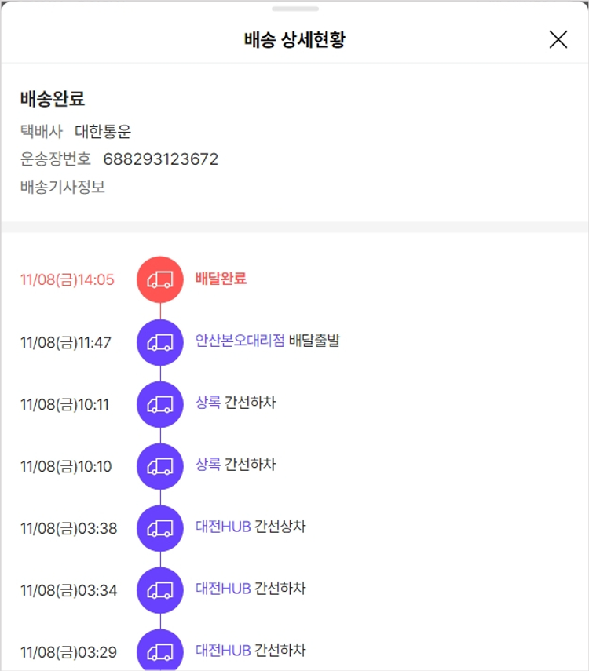Click the truck icon for the 10:10 상록 entry

pos(160,466)
